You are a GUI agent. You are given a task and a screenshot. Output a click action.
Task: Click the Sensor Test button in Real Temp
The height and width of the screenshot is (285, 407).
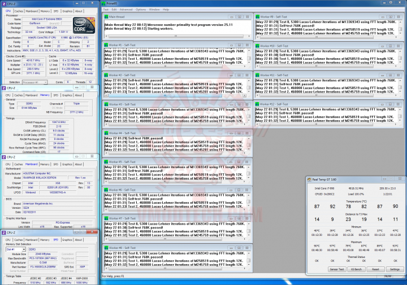click(x=337, y=269)
